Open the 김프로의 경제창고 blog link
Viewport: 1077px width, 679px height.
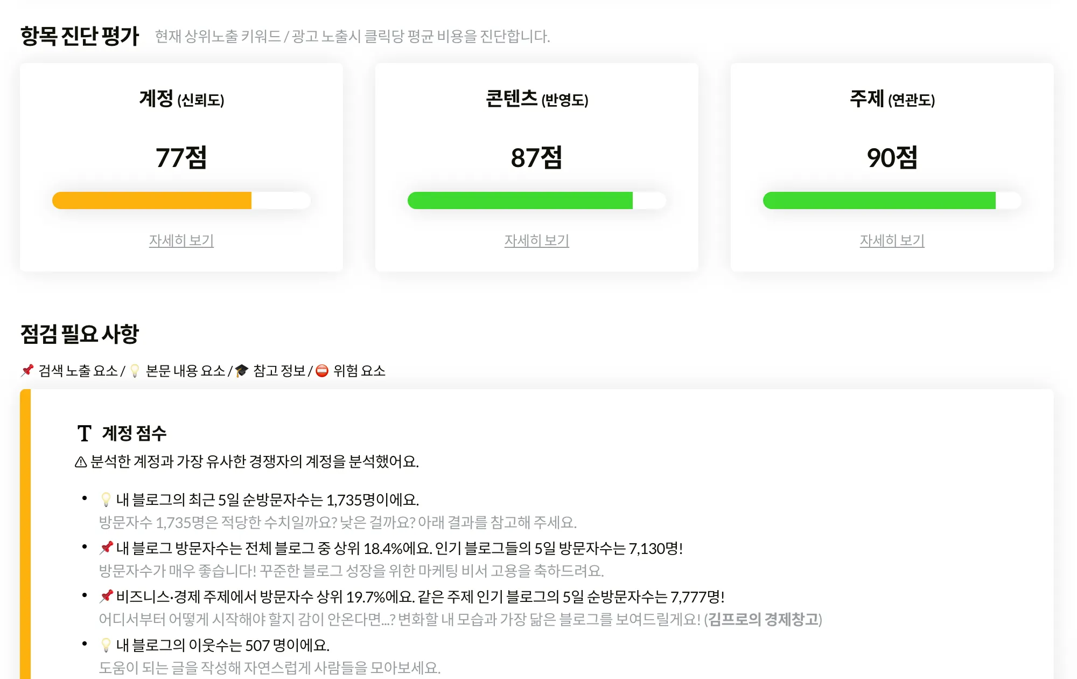[763, 620]
